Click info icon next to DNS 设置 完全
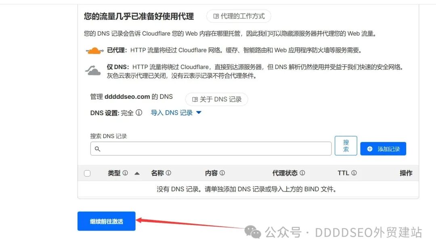Screen dimensions: 436x250 click(139, 112)
